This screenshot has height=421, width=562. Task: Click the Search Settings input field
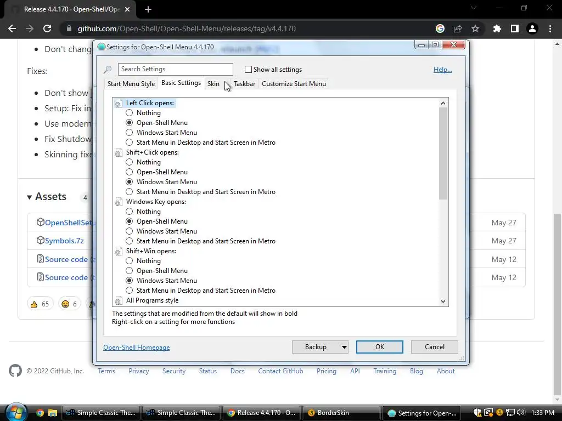[176, 69]
